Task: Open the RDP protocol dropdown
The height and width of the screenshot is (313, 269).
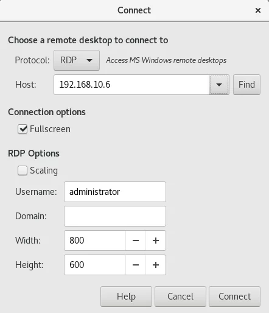Action: pyautogui.click(x=77, y=60)
